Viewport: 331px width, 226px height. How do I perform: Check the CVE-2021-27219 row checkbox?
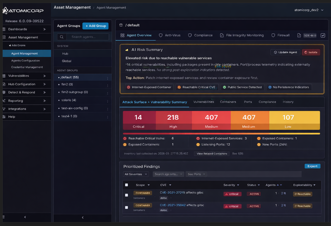126,195
